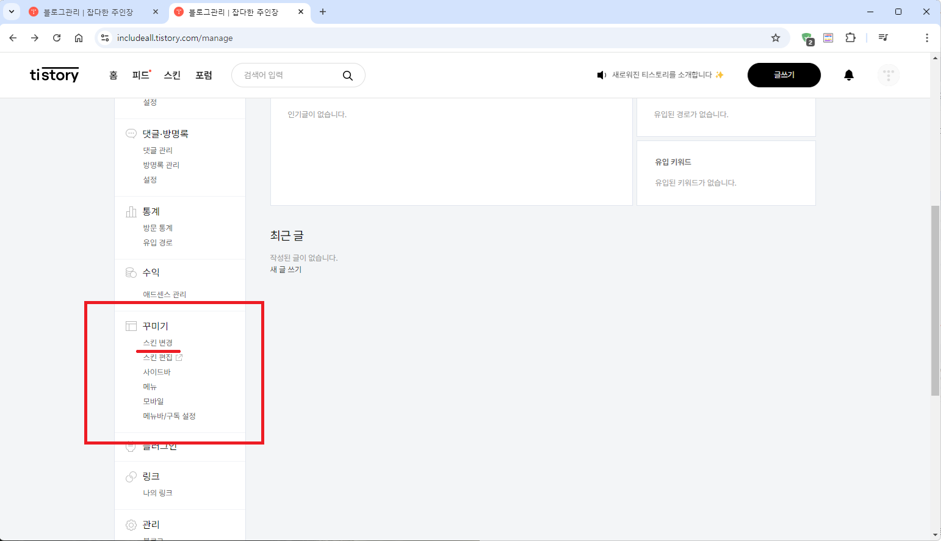
Task: Click the 수익 coins icon
Action: [x=131, y=272]
